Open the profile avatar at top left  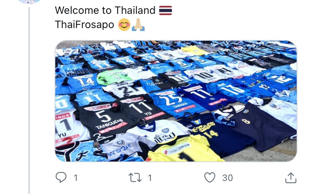[x=29, y=1]
